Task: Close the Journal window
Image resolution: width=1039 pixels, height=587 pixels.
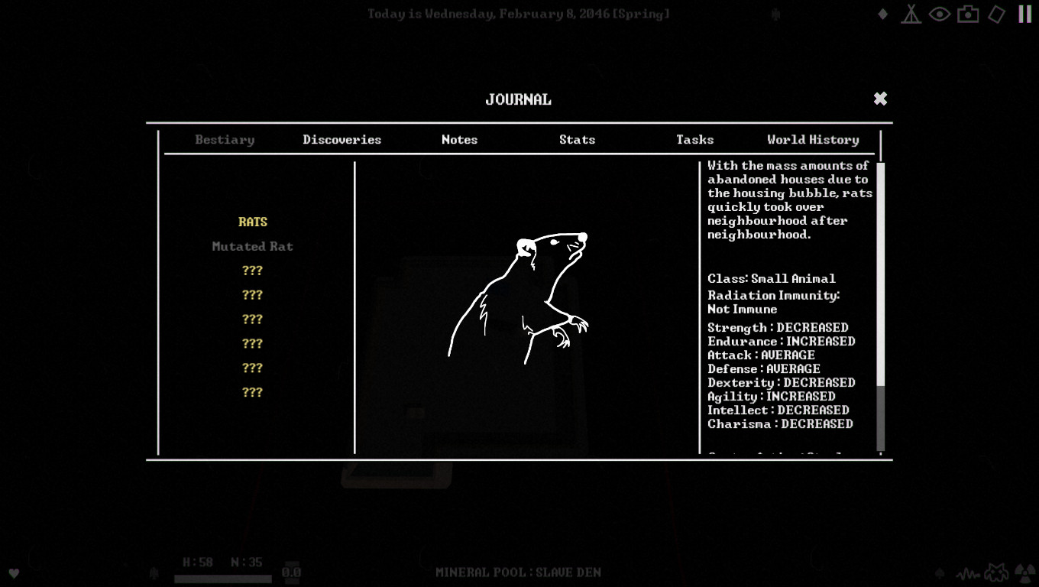Action: [x=880, y=99]
